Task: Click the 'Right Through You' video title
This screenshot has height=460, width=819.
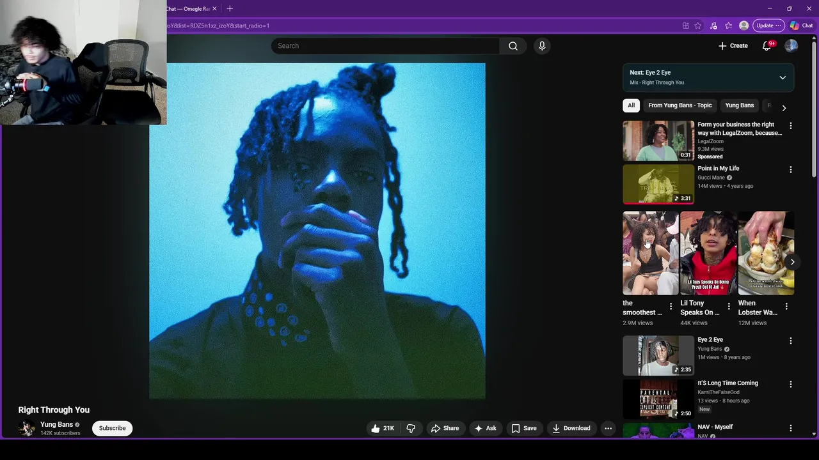Action: click(x=54, y=410)
